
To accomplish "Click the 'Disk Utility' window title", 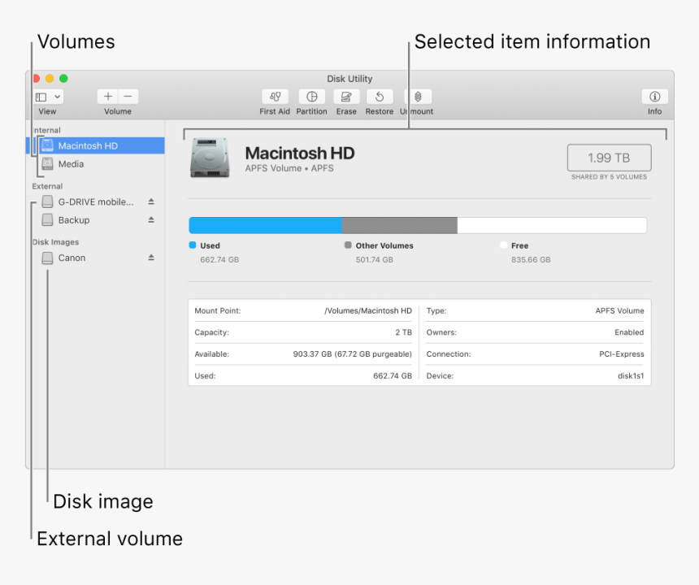I will point(349,79).
